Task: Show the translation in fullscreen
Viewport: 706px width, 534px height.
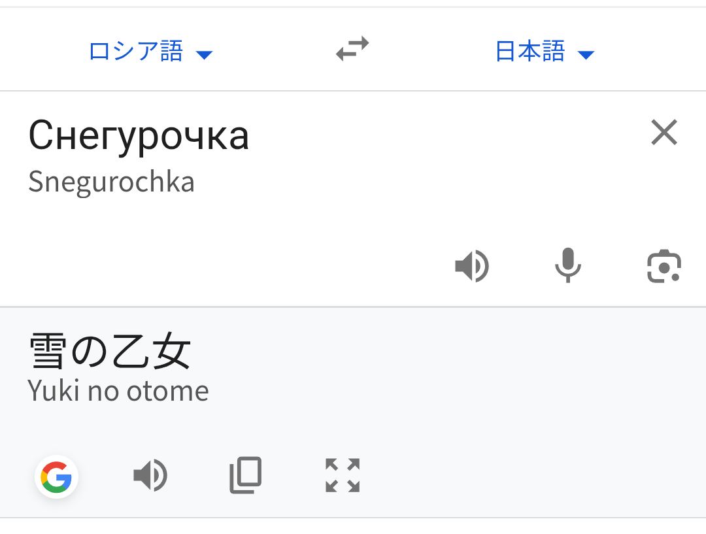Action: click(343, 475)
